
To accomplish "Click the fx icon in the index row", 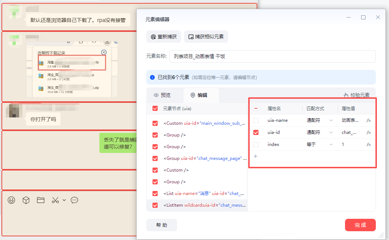I will click(368, 145).
